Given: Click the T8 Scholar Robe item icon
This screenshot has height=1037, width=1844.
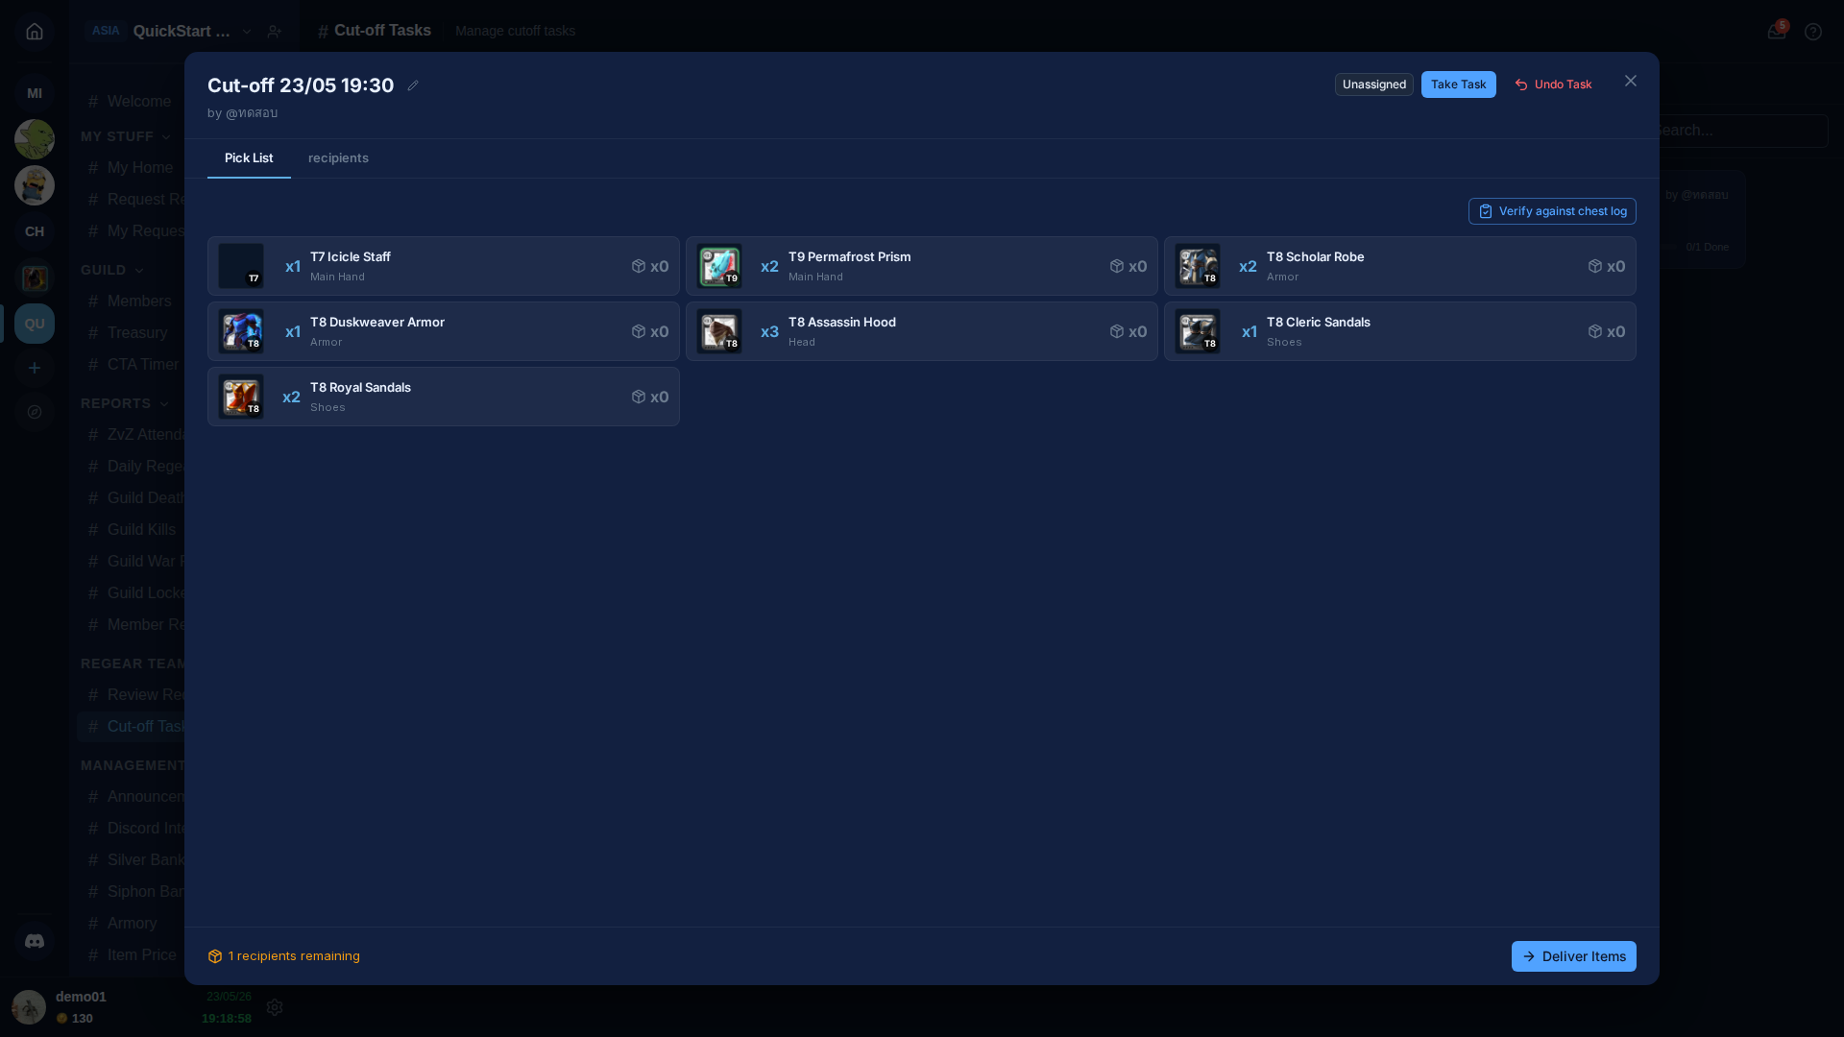Looking at the screenshot, I should point(1198,266).
